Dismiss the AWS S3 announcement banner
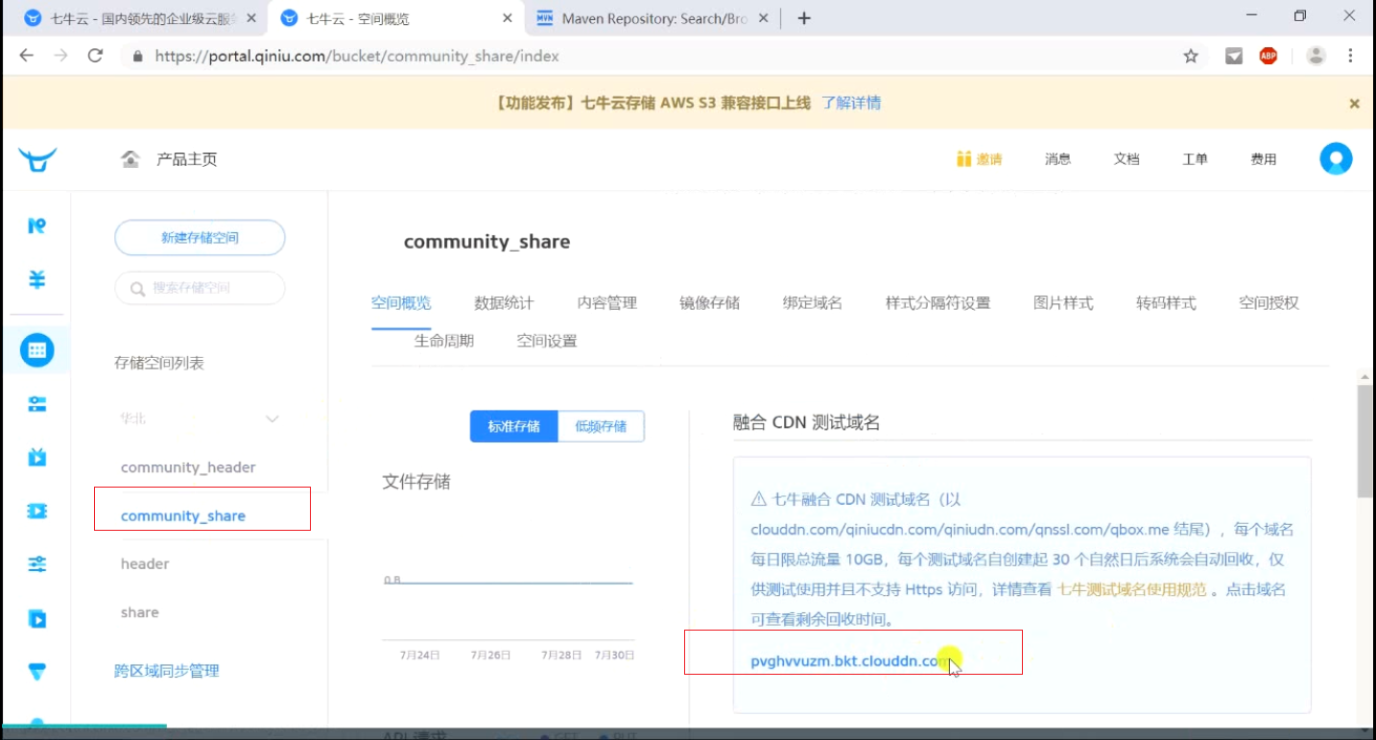 tap(1354, 104)
